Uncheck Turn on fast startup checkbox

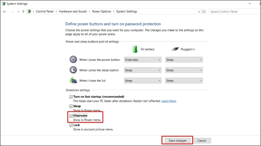pyautogui.click(x=71, y=97)
